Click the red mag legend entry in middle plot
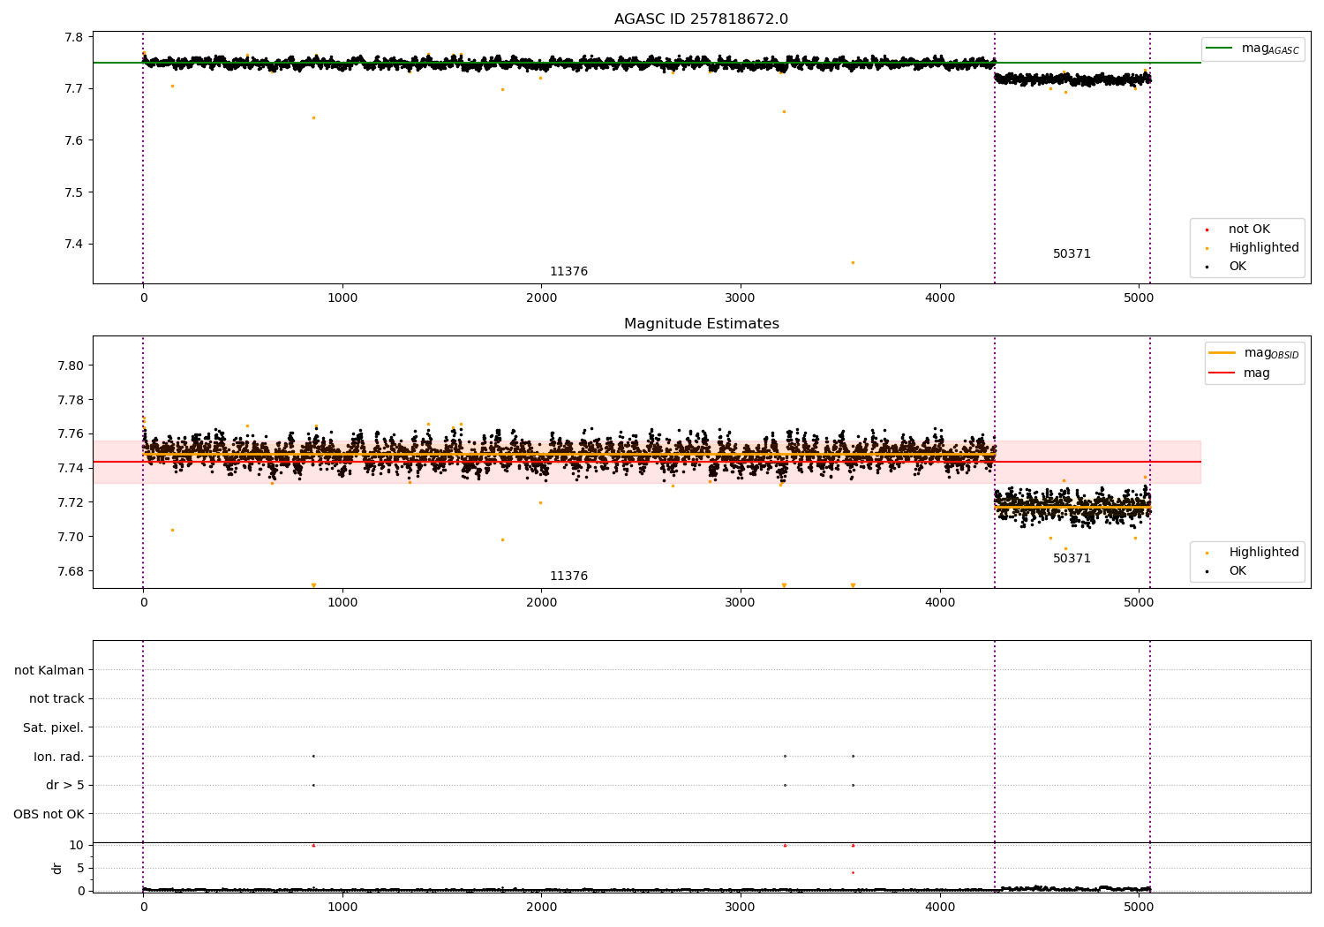 coord(1222,373)
